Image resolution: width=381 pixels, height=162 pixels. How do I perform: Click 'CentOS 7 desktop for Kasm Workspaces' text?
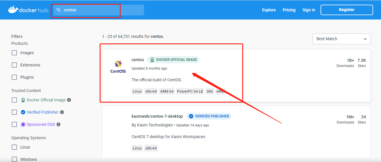coord(168,137)
